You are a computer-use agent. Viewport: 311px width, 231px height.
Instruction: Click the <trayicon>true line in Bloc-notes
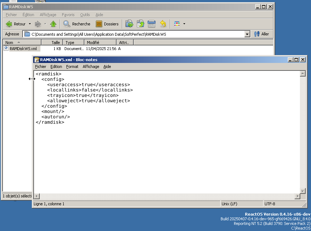83,95
